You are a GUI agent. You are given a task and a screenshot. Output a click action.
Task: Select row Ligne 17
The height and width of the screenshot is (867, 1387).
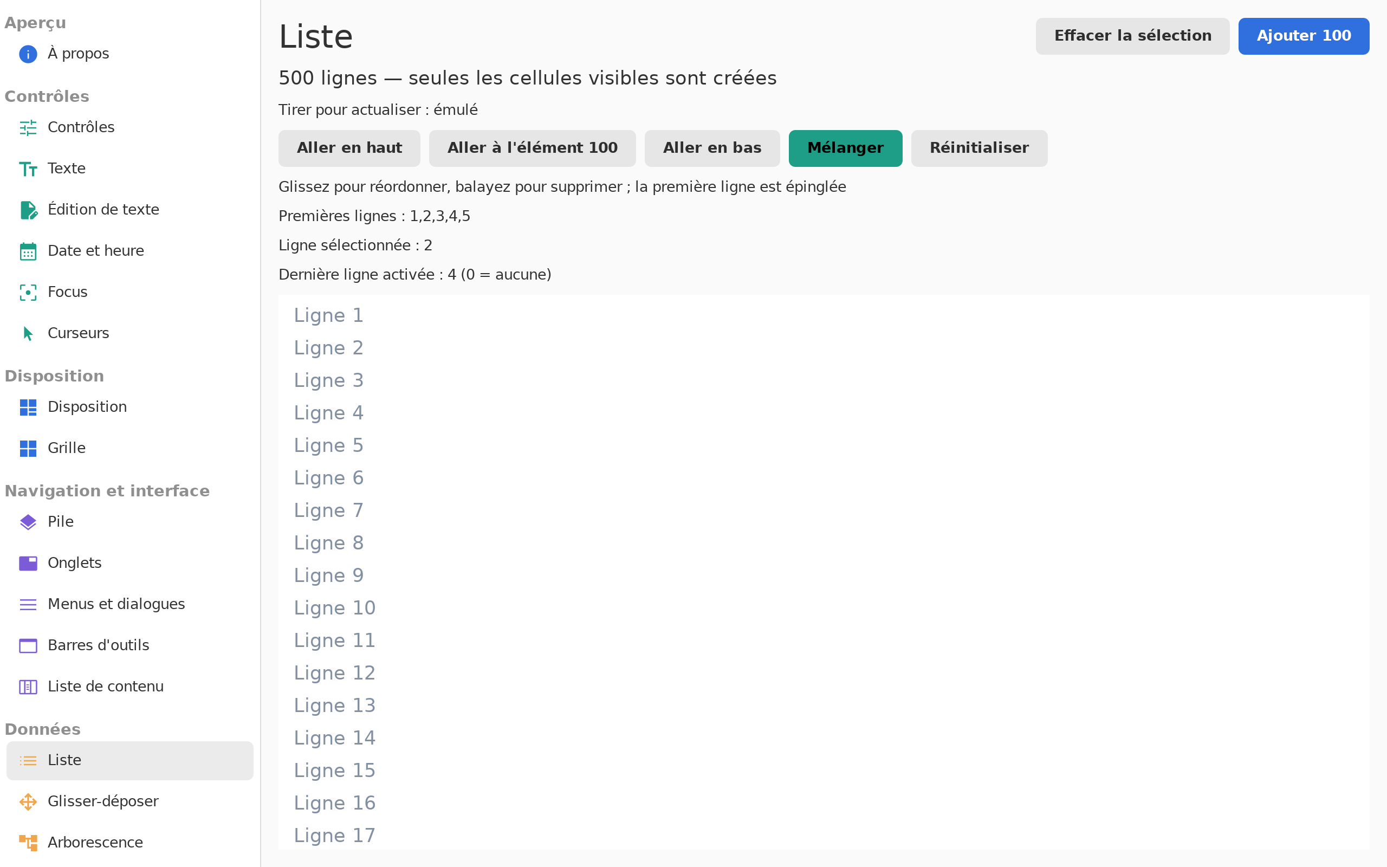(824, 835)
